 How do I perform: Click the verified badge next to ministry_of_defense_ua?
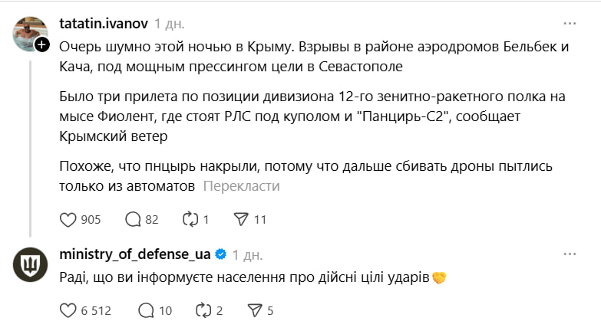click(220, 254)
